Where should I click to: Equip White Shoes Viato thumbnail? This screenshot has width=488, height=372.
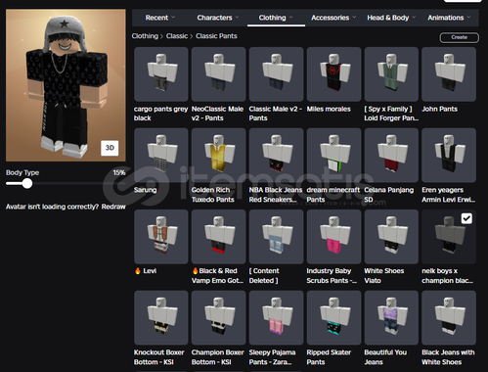tap(391, 237)
